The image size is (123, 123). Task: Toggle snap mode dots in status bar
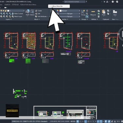coord(81,121)
